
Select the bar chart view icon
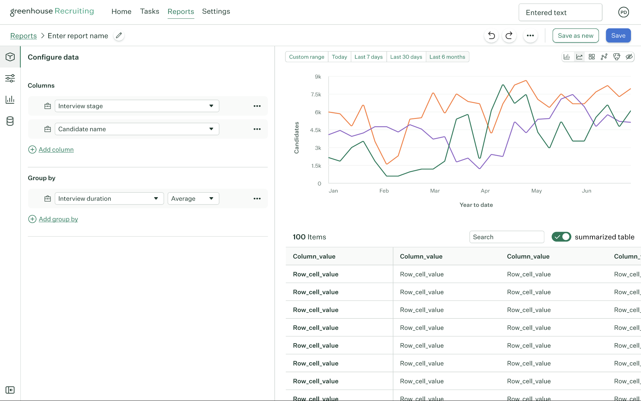567,57
